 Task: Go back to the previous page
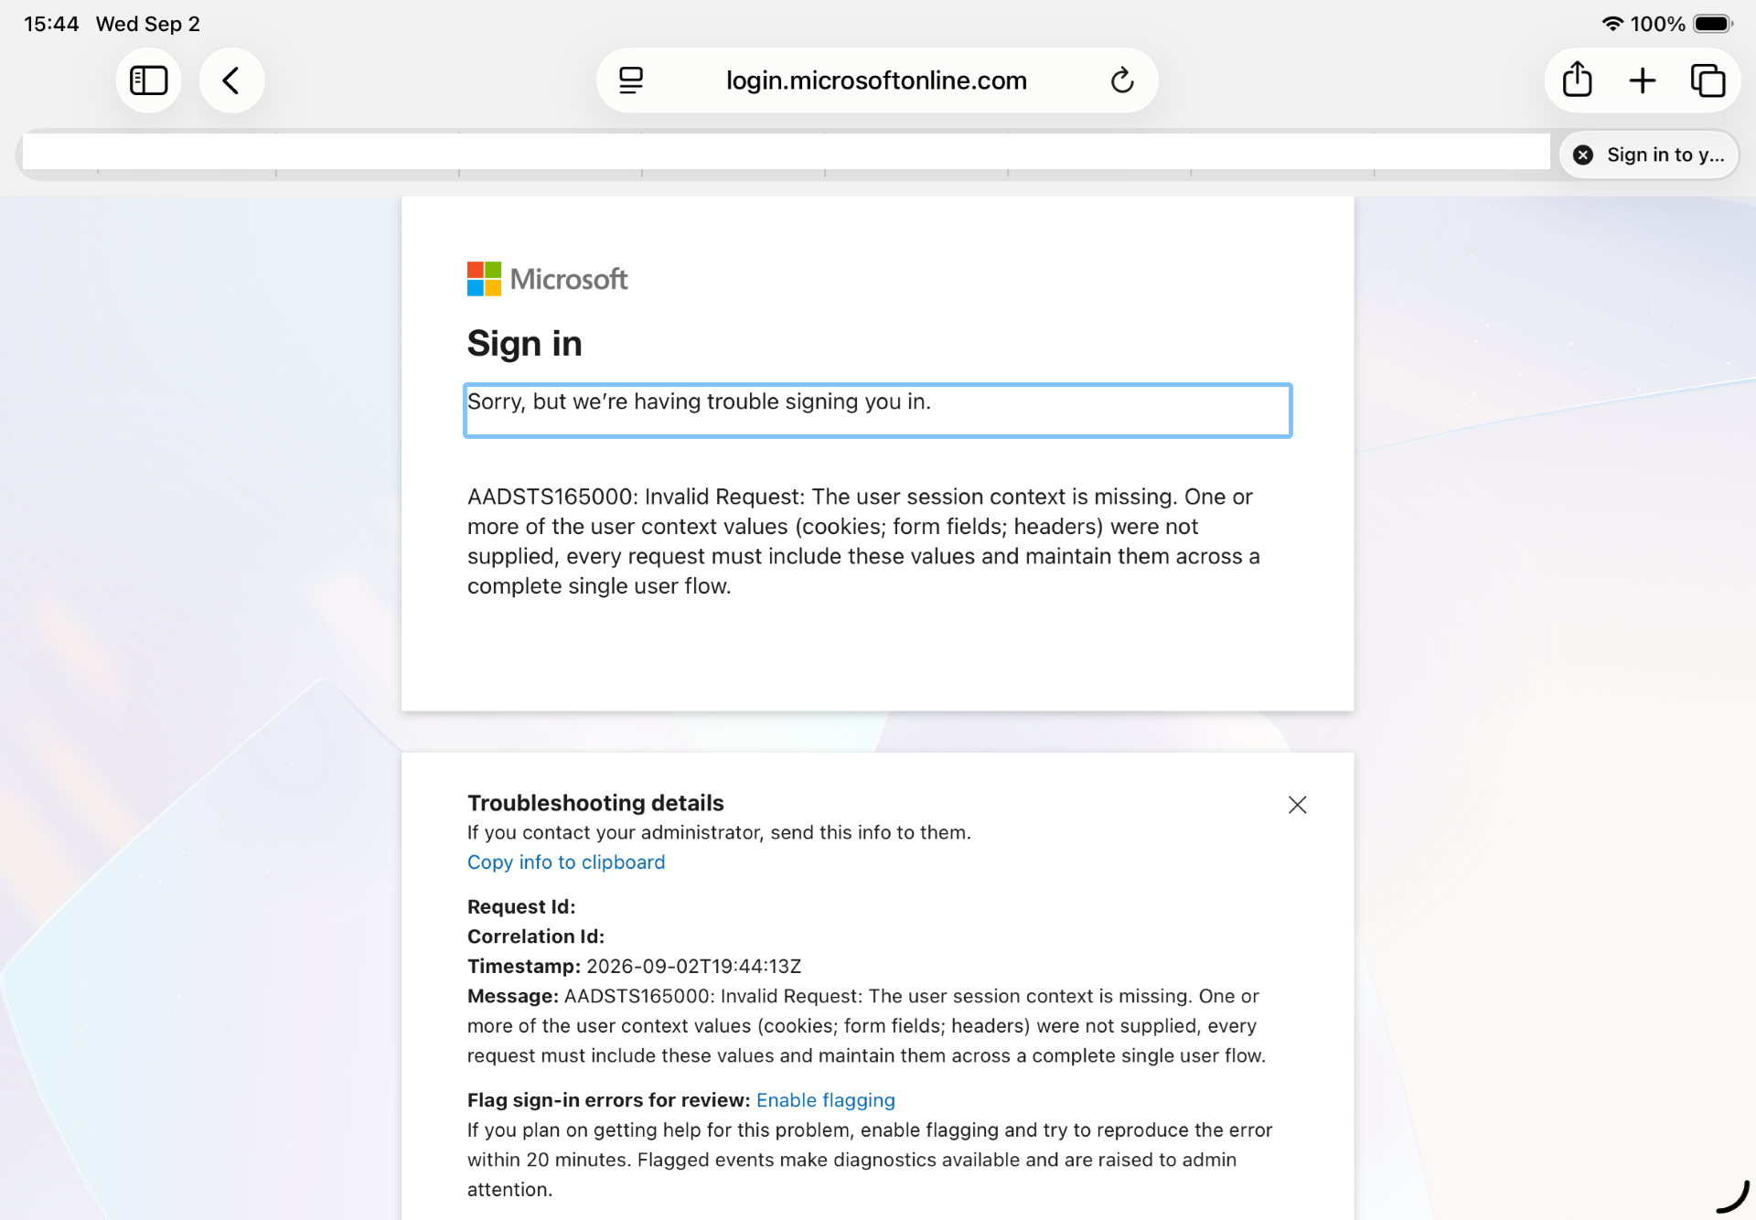(x=231, y=80)
